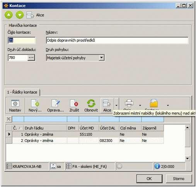Open the Akce local menu in rows toolbar
The width and height of the screenshot is (196, 187).
pos(107,106)
